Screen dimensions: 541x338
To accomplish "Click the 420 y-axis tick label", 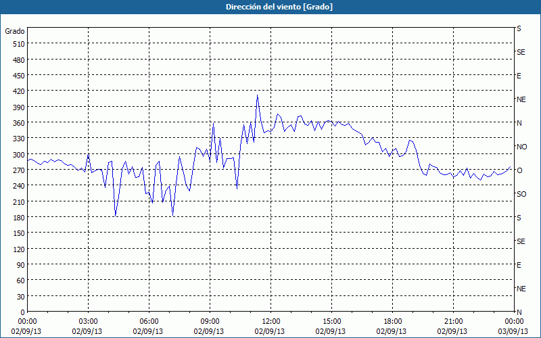I will coord(19,91).
